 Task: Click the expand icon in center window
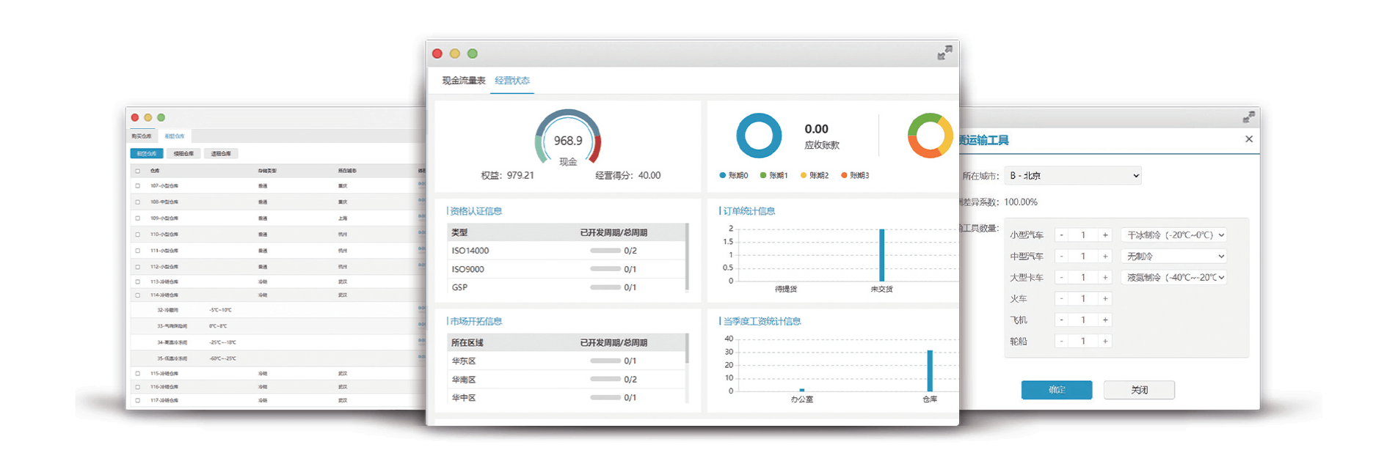tap(944, 53)
